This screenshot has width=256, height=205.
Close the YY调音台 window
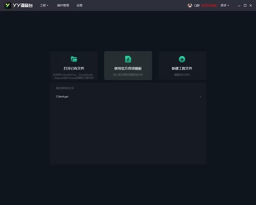point(251,6)
